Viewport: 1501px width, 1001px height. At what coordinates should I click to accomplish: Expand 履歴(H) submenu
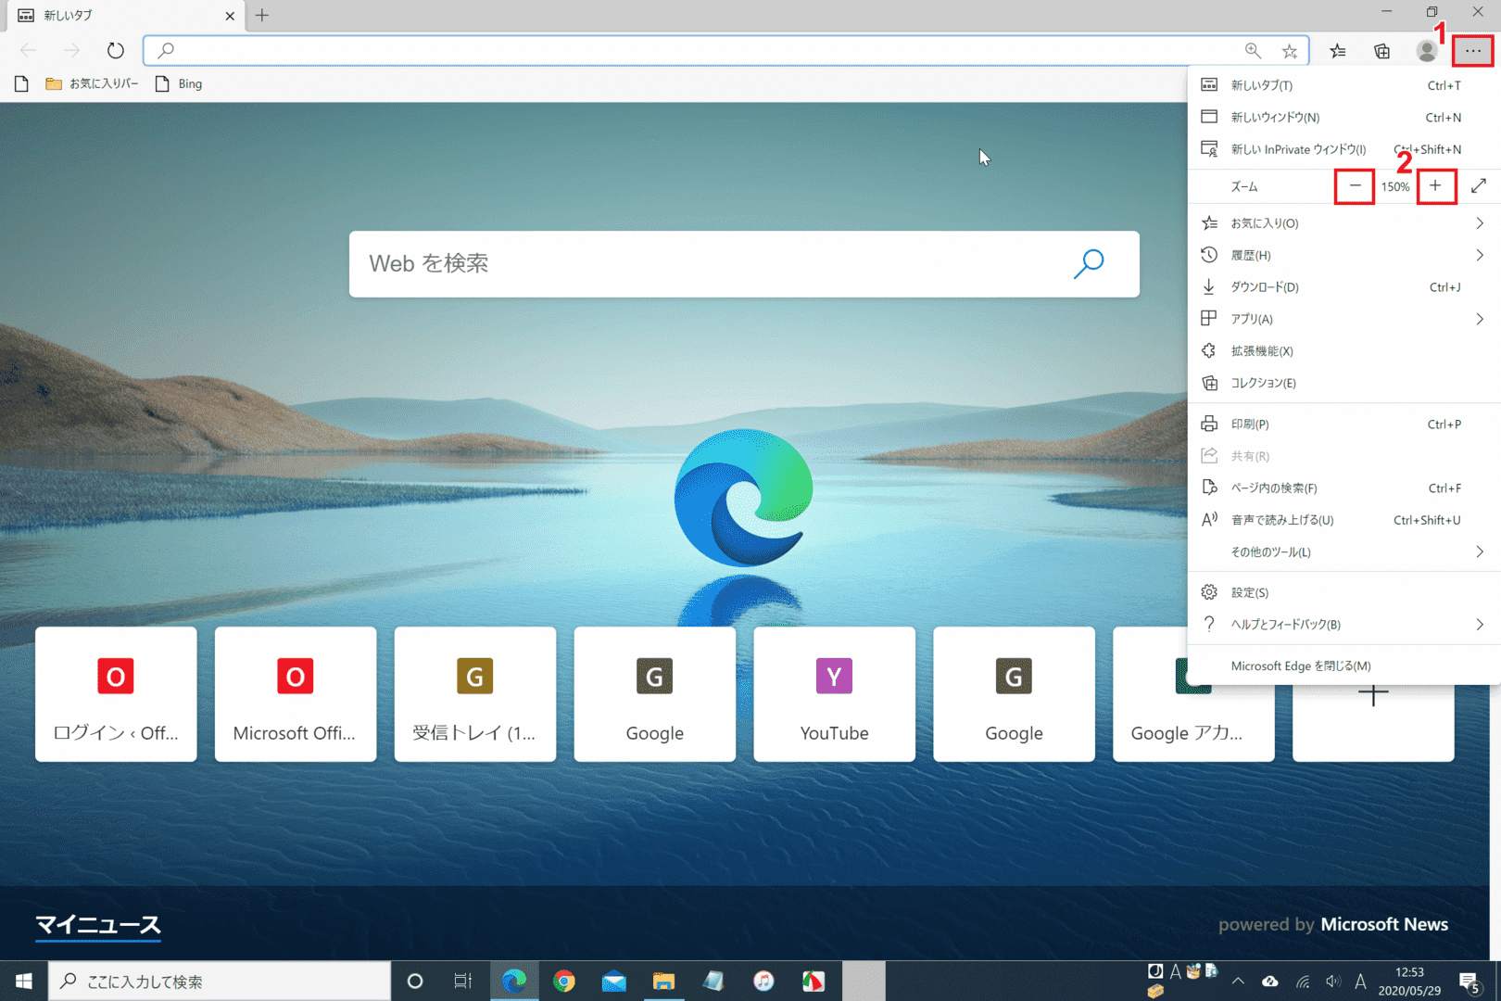(1343, 255)
